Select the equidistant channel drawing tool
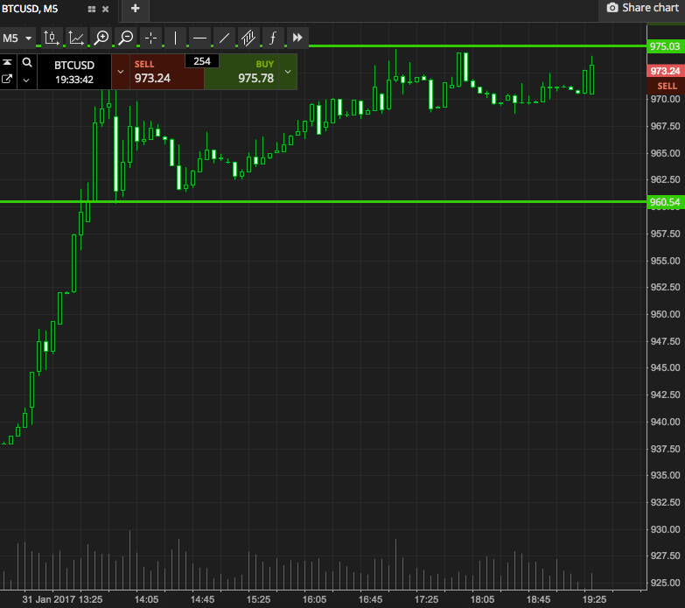 (248, 38)
